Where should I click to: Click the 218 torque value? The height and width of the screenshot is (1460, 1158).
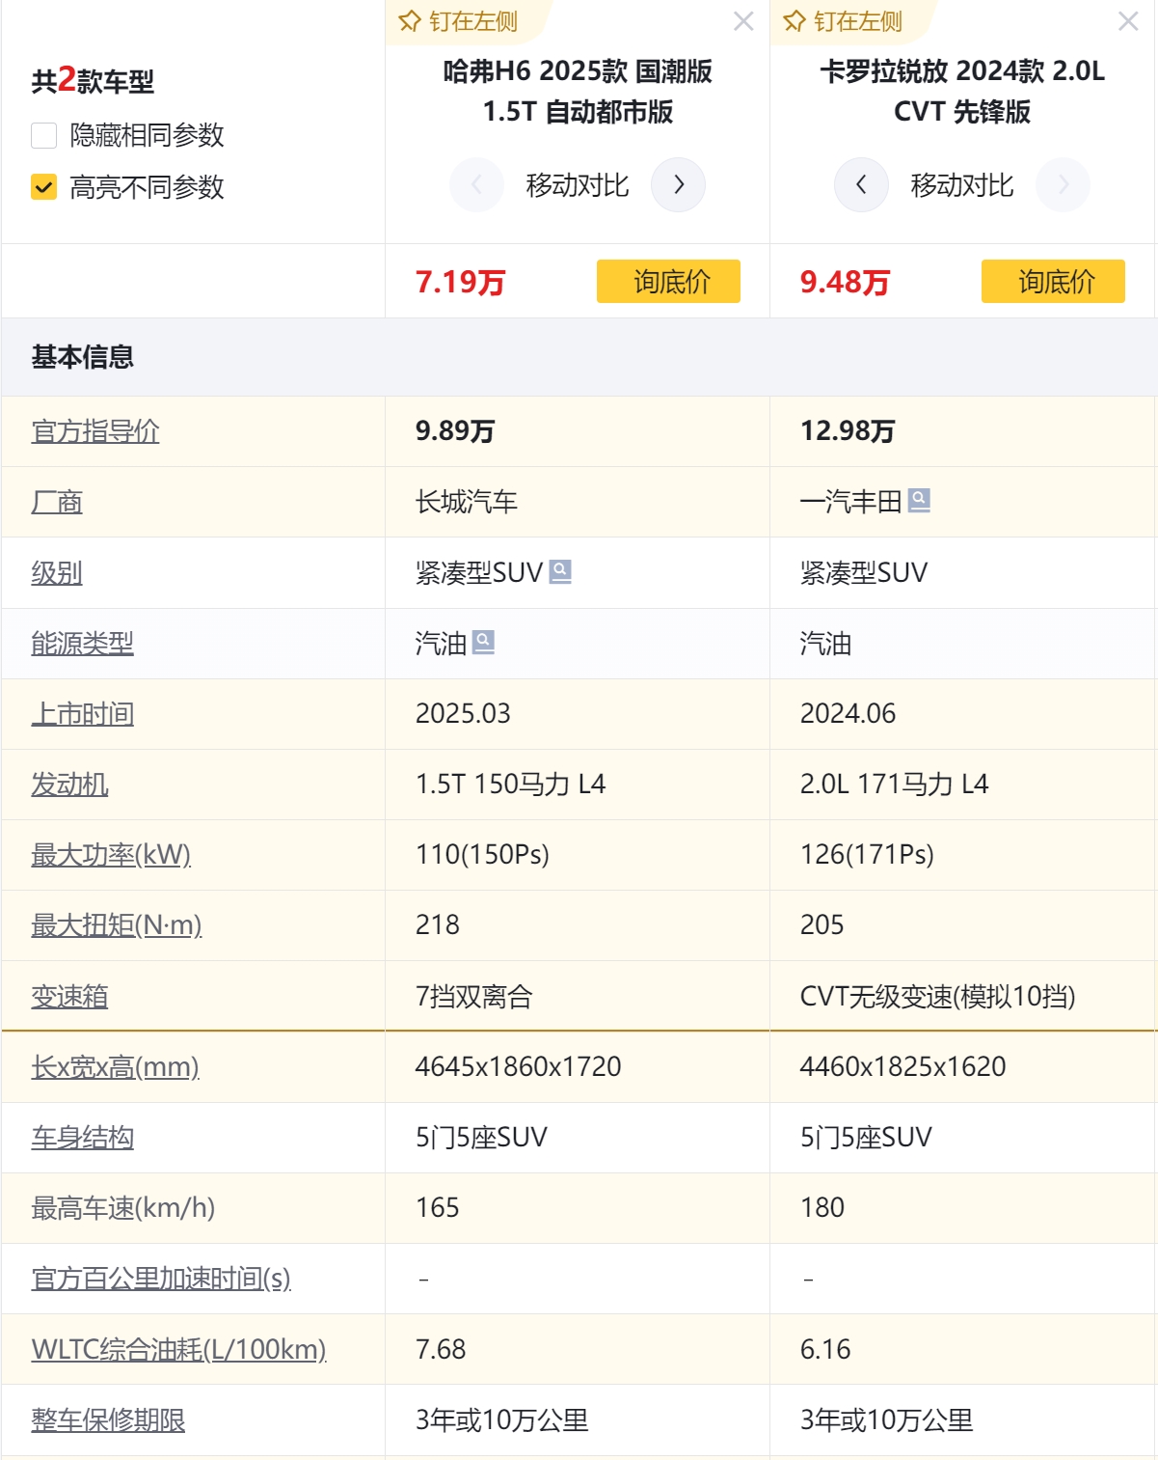[437, 924]
